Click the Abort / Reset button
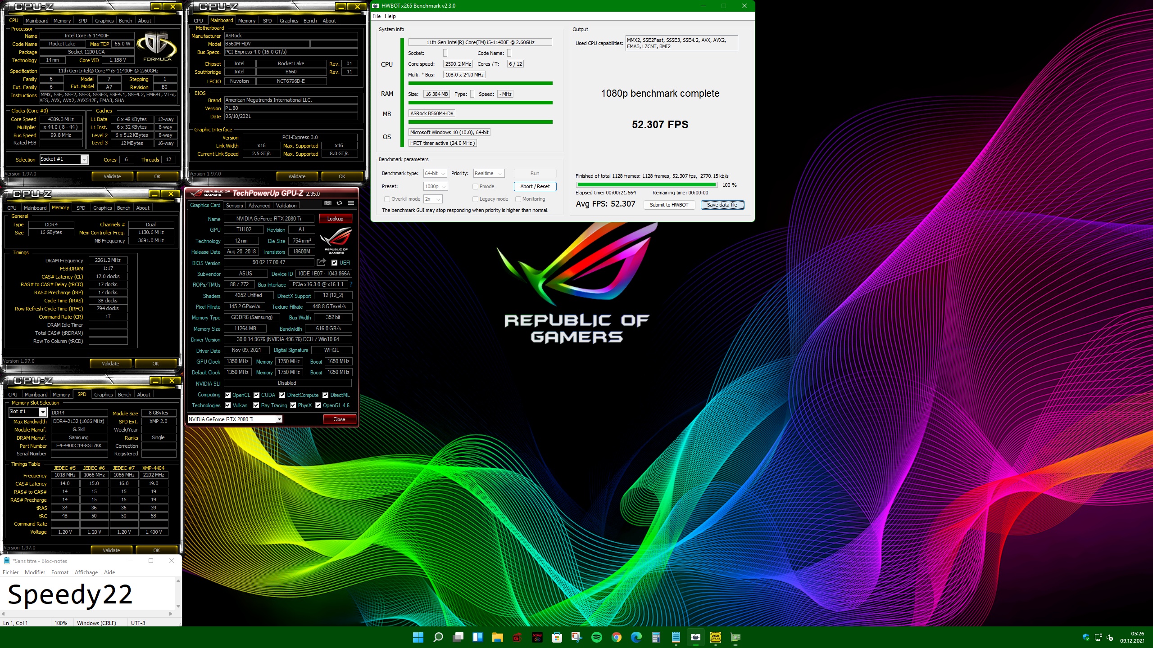The width and height of the screenshot is (1153, 648). click(535, 186)
